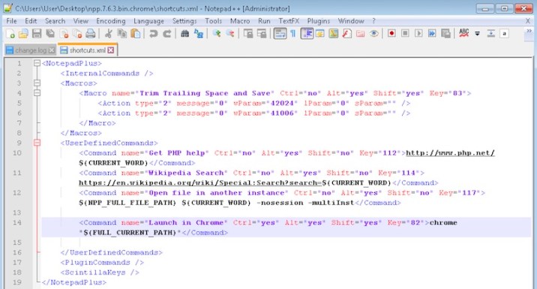537x289 pixels.
Task: Expand the toolbar overflow chevron
Action: coord(529,31)
